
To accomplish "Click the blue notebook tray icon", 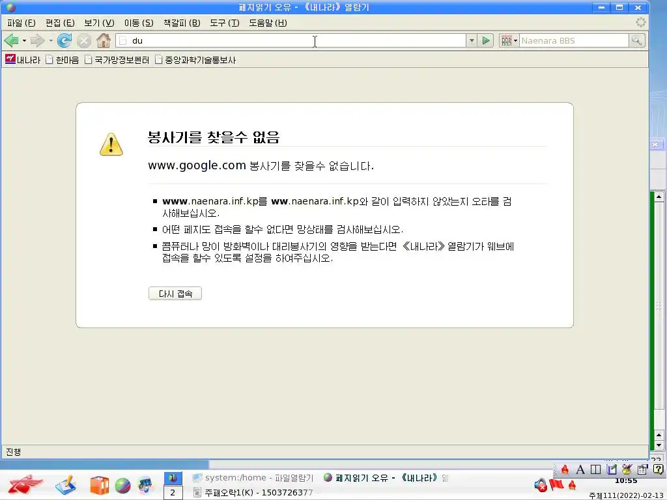I will click(x=612, y=469).
